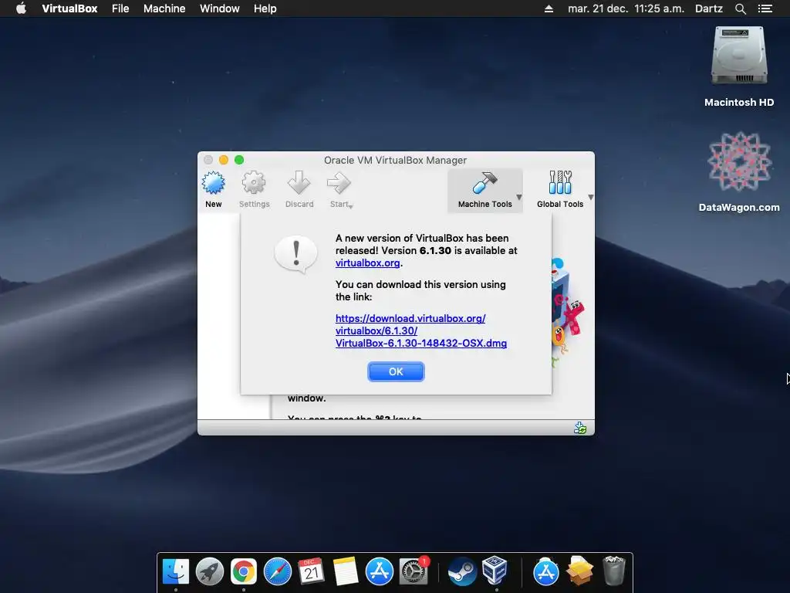Open Notes app in the Dock
Viewport: 790px width, 593px height.
[345, 571]
